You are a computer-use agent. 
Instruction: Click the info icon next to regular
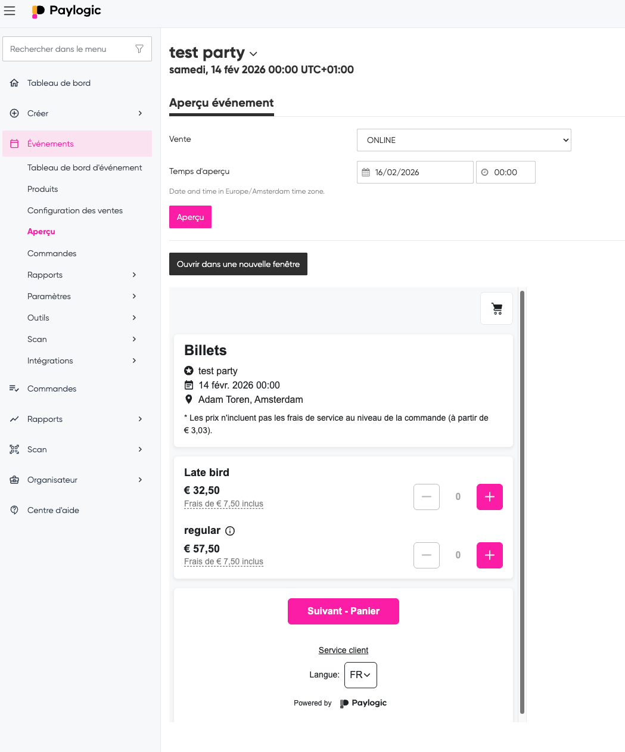tap(230, 531)
